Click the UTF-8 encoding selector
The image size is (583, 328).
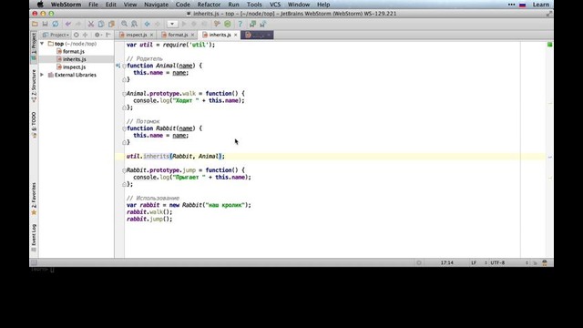(508, 262)
